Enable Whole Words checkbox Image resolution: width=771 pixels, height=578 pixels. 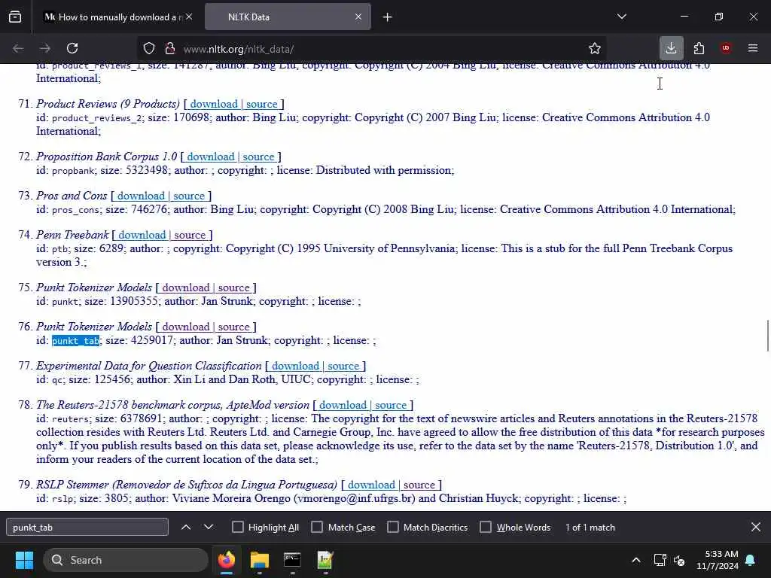coord(486,528)
